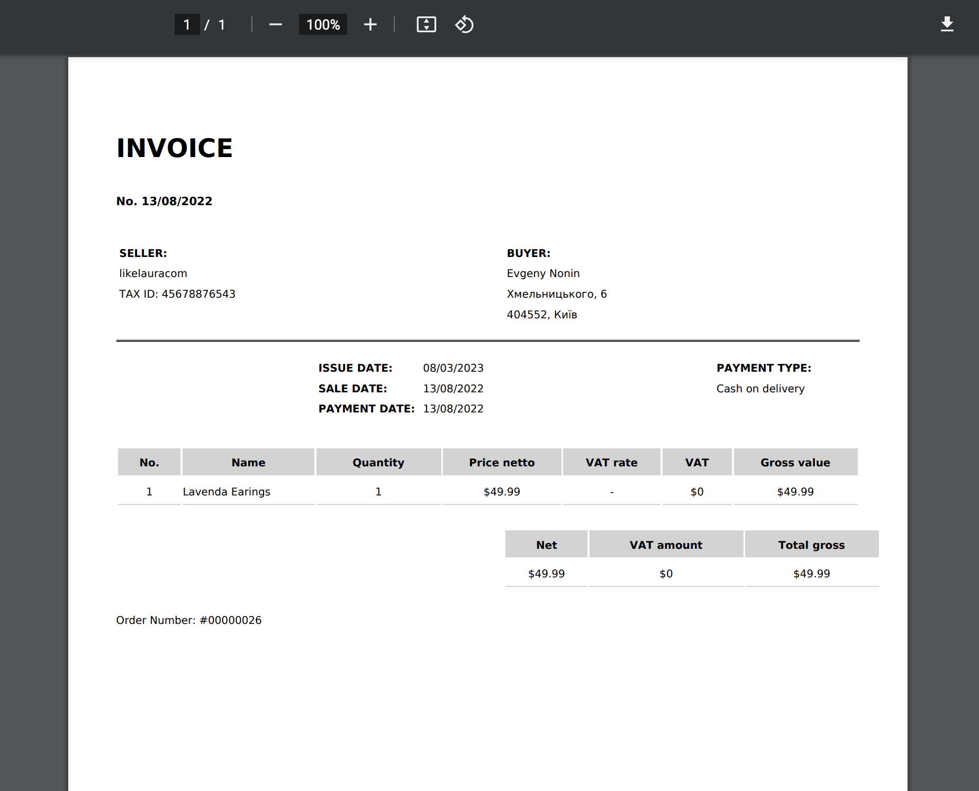Select the seller name likelauracom
Screen dimensions: 979x791
[x=153, y=273]
